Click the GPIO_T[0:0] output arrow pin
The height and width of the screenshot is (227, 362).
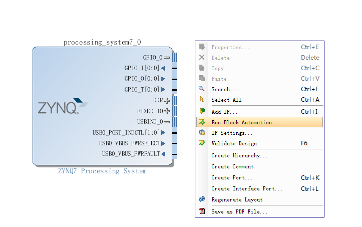163,90
